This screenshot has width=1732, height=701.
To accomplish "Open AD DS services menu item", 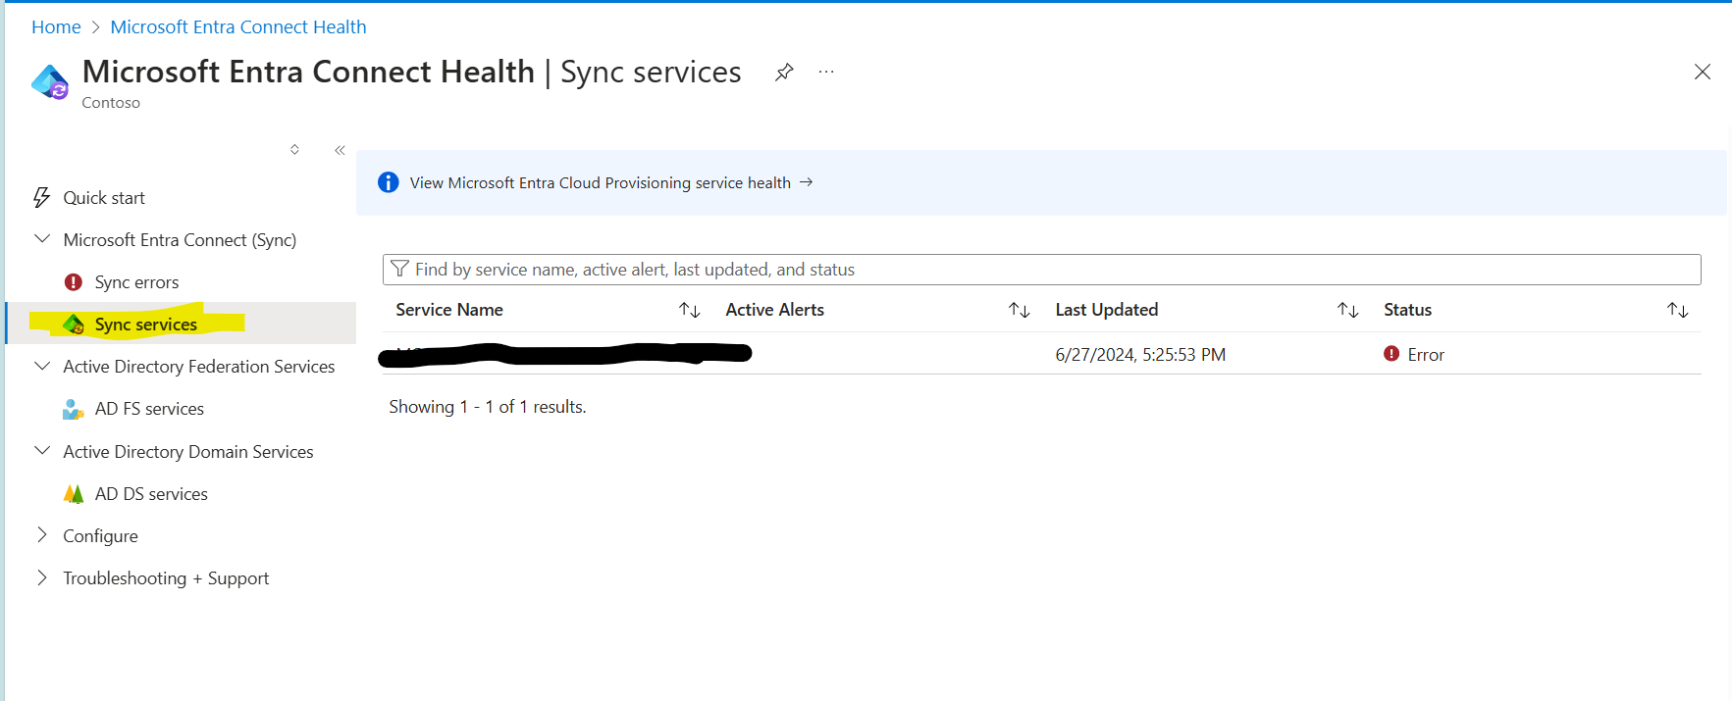I will coord(151,494).
